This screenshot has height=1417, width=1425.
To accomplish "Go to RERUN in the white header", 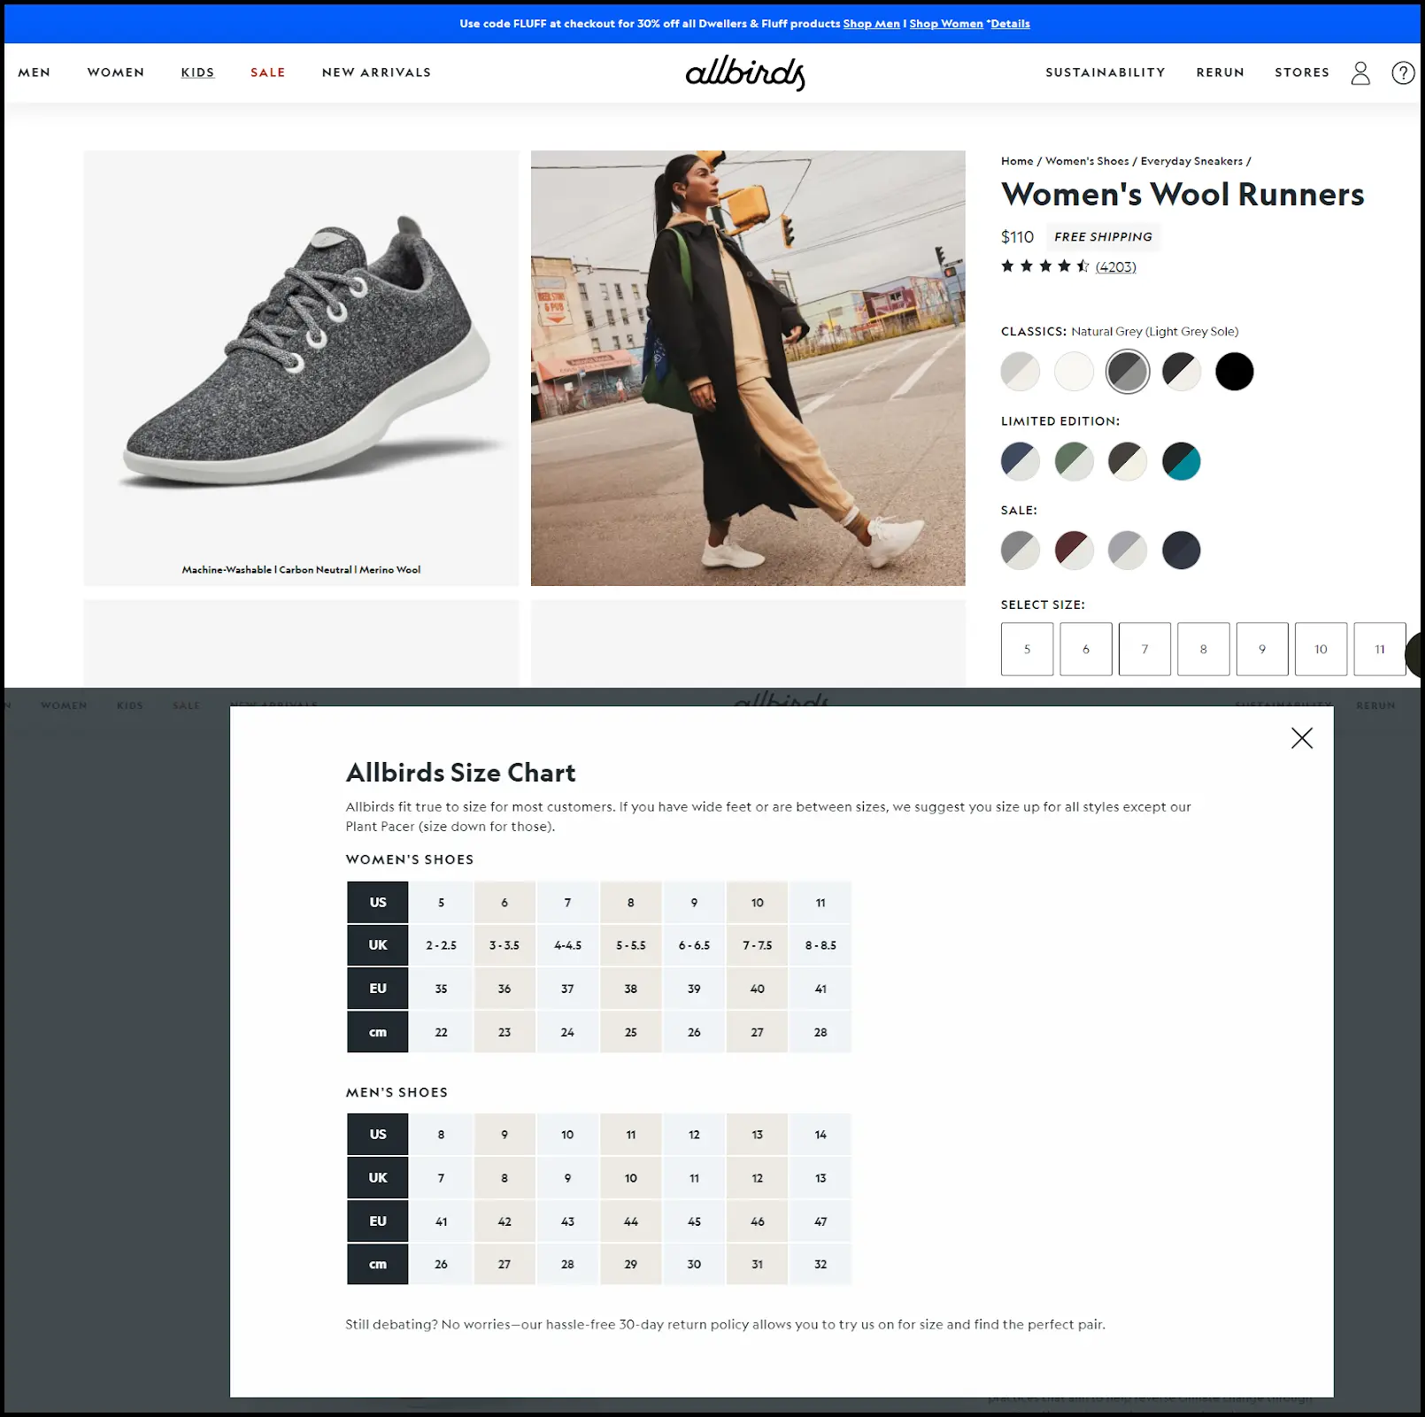I will pyautogui.click(x=1221, y=73).
